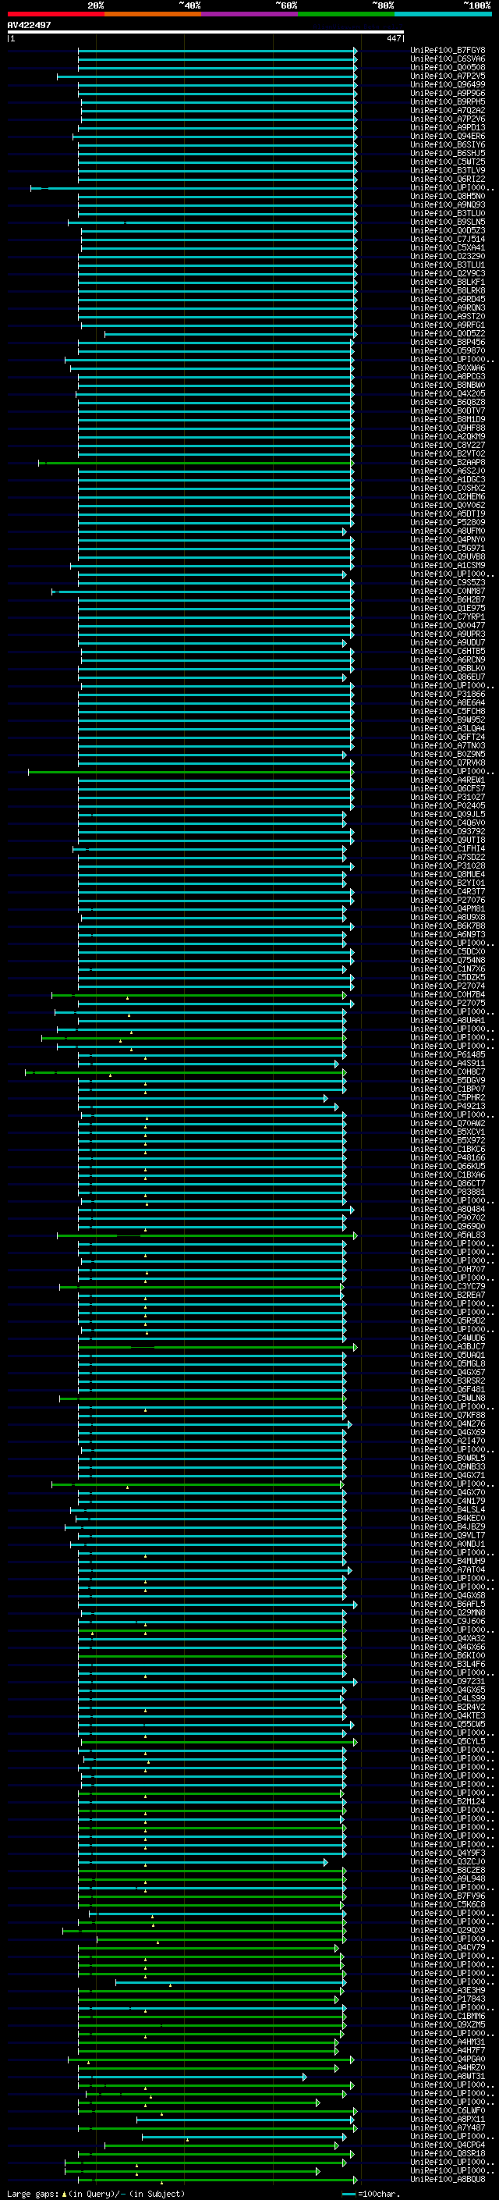Select the label UniRef100_O23290
The image size is (499, 2200).
click(x=448, y=256)
